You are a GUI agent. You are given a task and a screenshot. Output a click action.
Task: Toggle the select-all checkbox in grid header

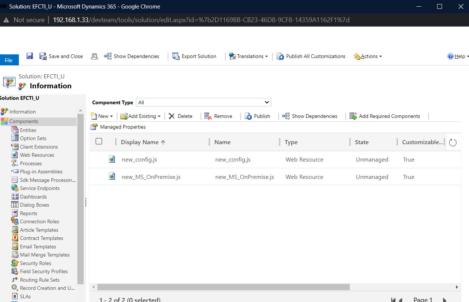99,141
